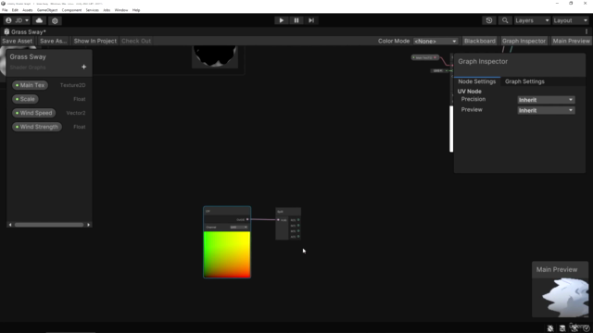Toggle the Graph Inspector panel
Viewport: 593px width, 333px height.
tap(524, 41)
